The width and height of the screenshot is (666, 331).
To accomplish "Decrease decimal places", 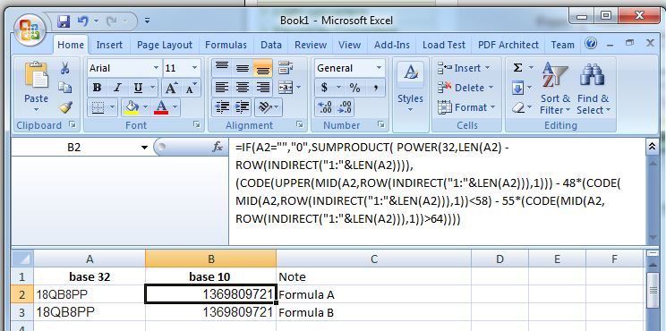I will pos(345,107).
